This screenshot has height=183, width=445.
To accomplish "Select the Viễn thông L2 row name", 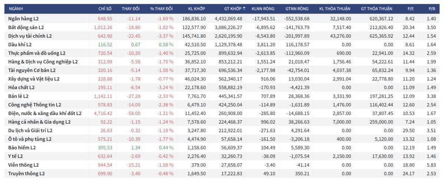I will [23, 165].
